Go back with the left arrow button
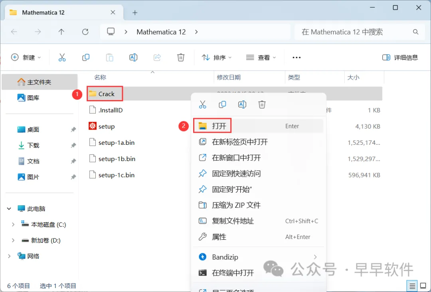 point(14,32)
